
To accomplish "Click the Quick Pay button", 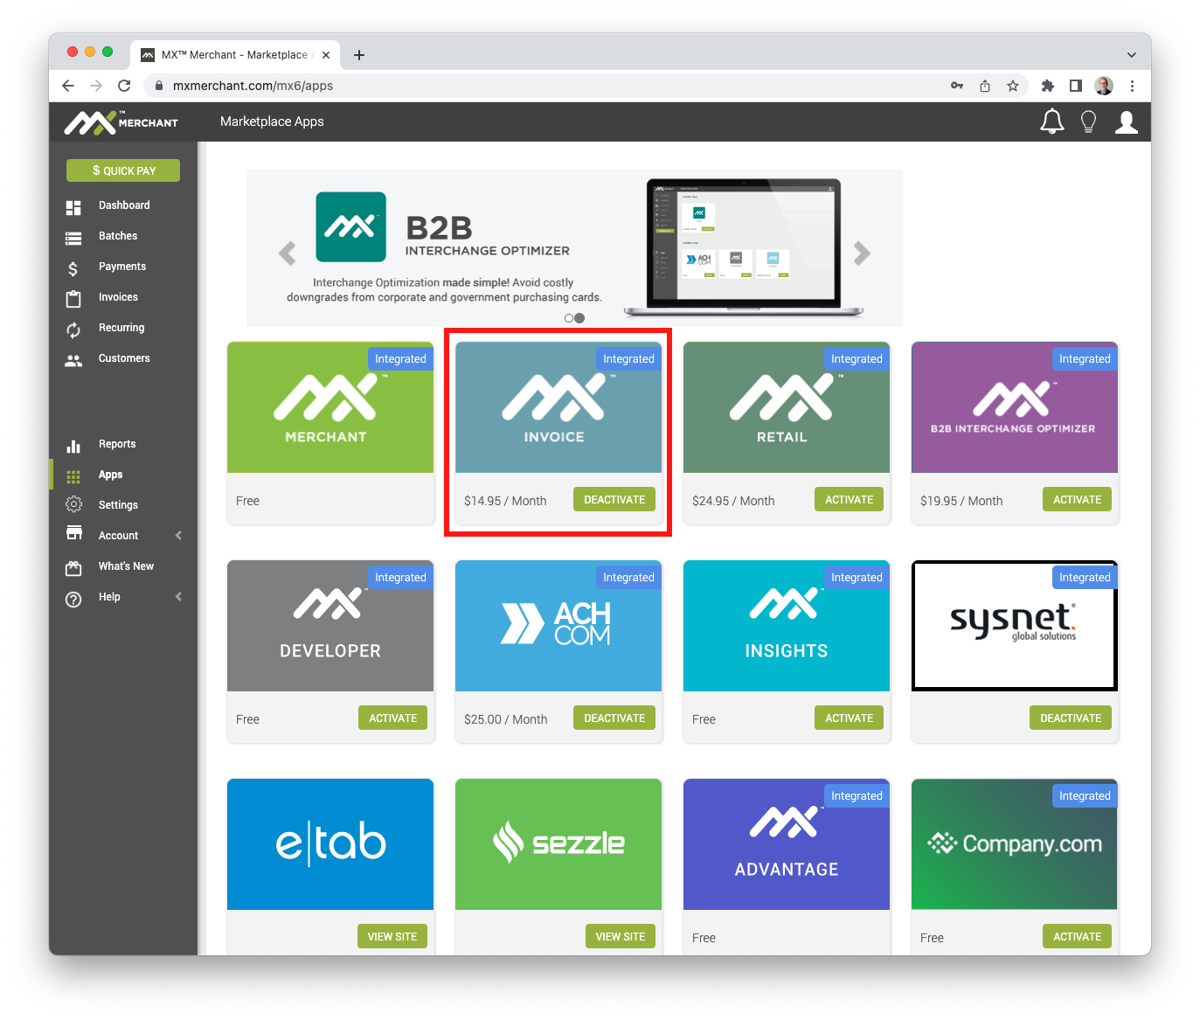I will coord(122,170).
